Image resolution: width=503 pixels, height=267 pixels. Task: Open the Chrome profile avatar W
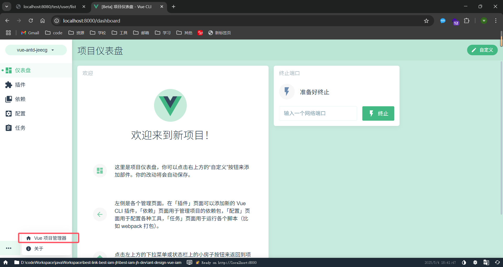tap(484, 21)
